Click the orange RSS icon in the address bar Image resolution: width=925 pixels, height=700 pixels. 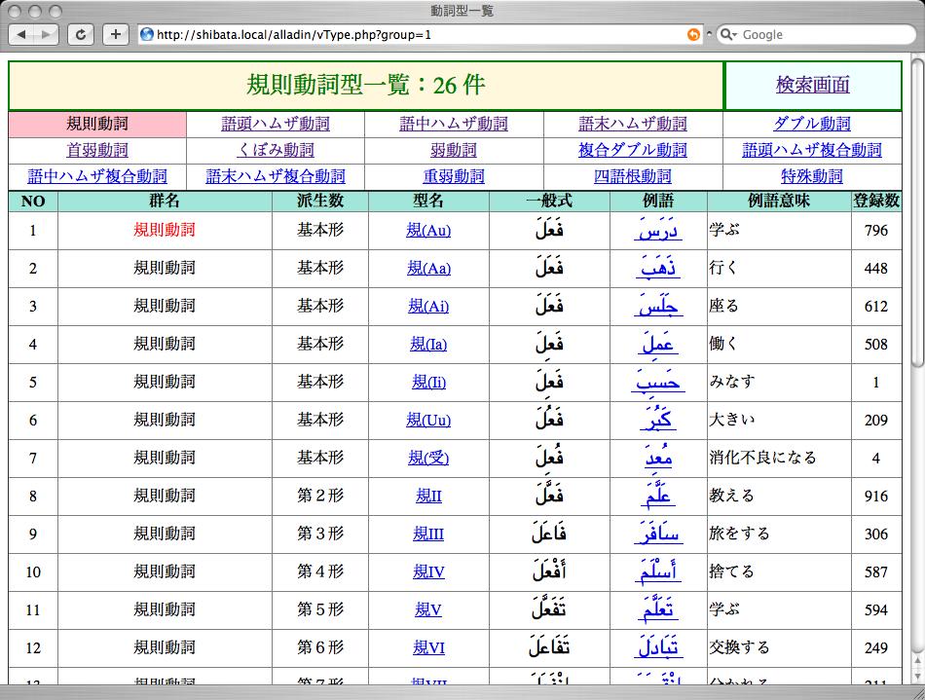[x=693, y=34]
